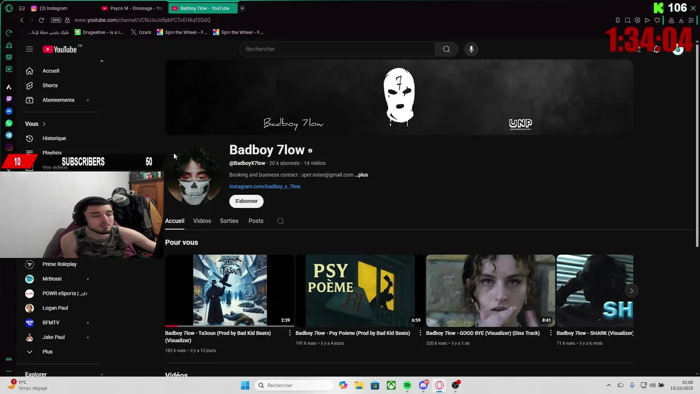Take a snapshot with the toolbar snapshot icon
Screen dimensions: 700x394
pos(627,20)
